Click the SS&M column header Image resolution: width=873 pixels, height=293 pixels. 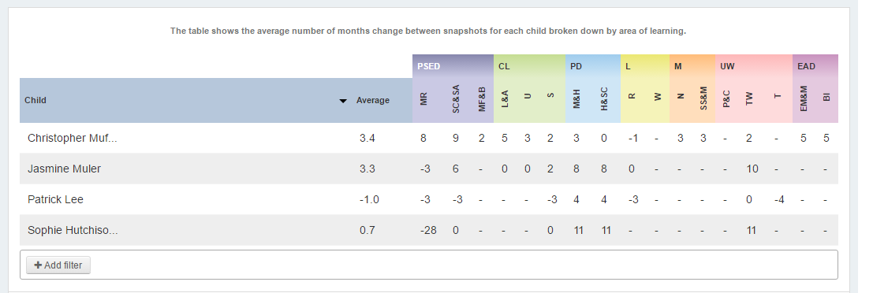pos(703,101)
